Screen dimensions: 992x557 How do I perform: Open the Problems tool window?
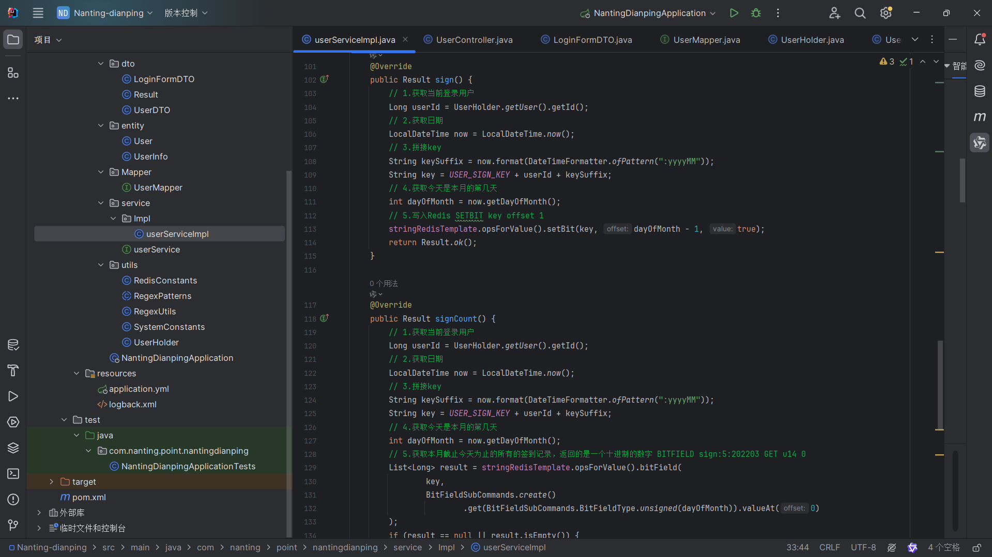pos(13,499)
